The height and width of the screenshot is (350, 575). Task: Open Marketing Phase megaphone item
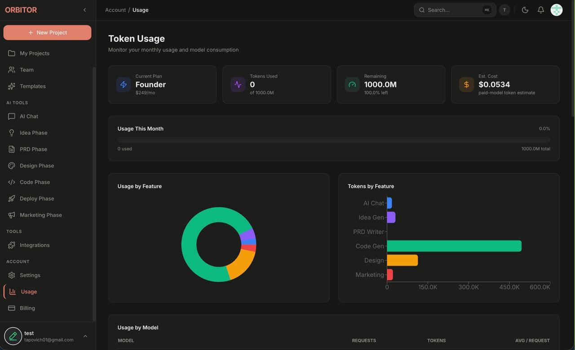(x=40, y=215)
